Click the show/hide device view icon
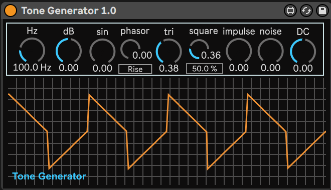 pos(290,11)
